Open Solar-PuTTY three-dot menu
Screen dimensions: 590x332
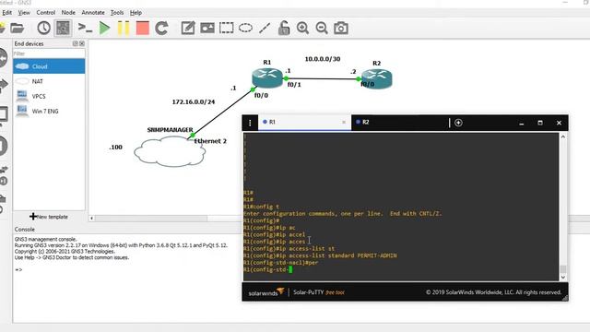click(x=250, y=123)
